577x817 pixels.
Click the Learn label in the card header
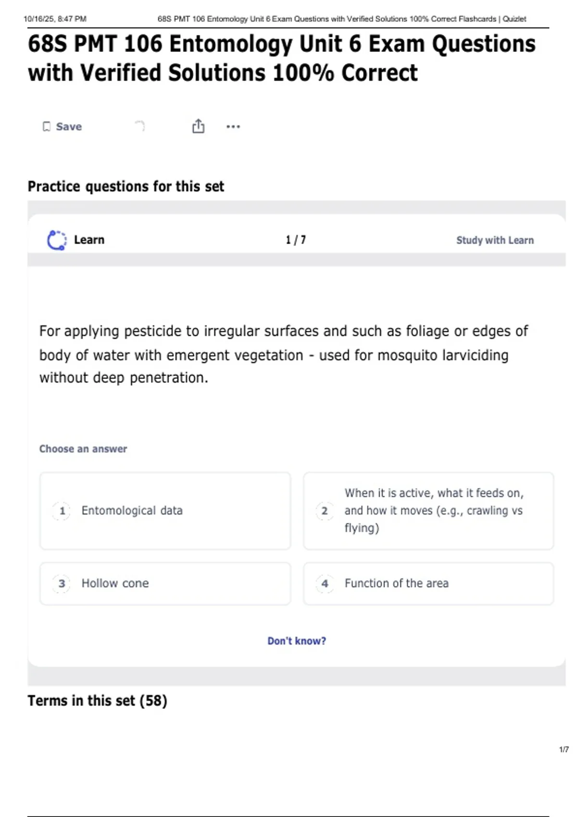pos(89,240)
